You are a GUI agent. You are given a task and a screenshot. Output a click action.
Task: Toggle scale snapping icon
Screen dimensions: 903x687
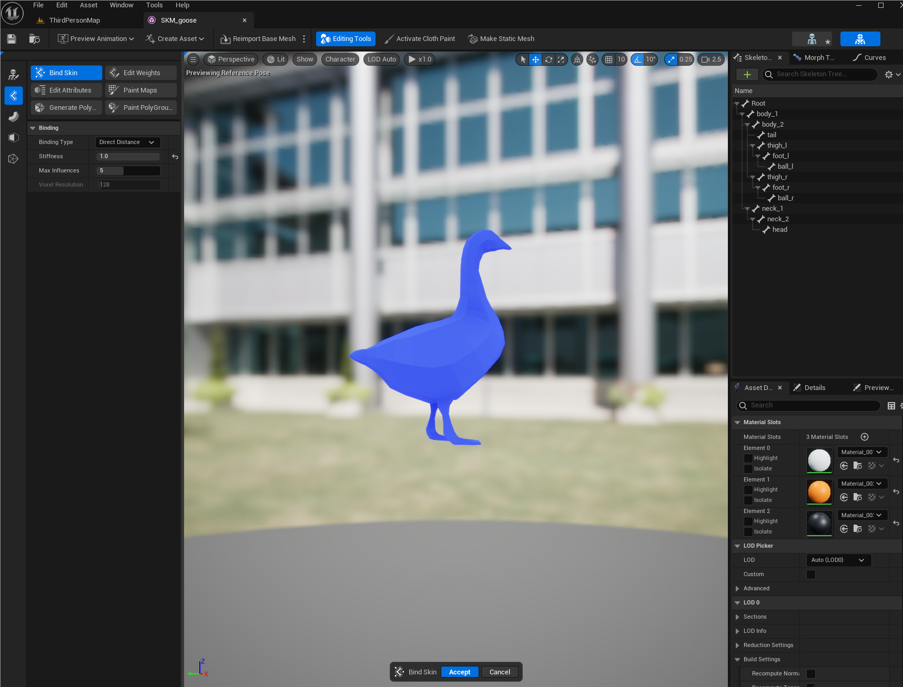[x=671, y=59]
